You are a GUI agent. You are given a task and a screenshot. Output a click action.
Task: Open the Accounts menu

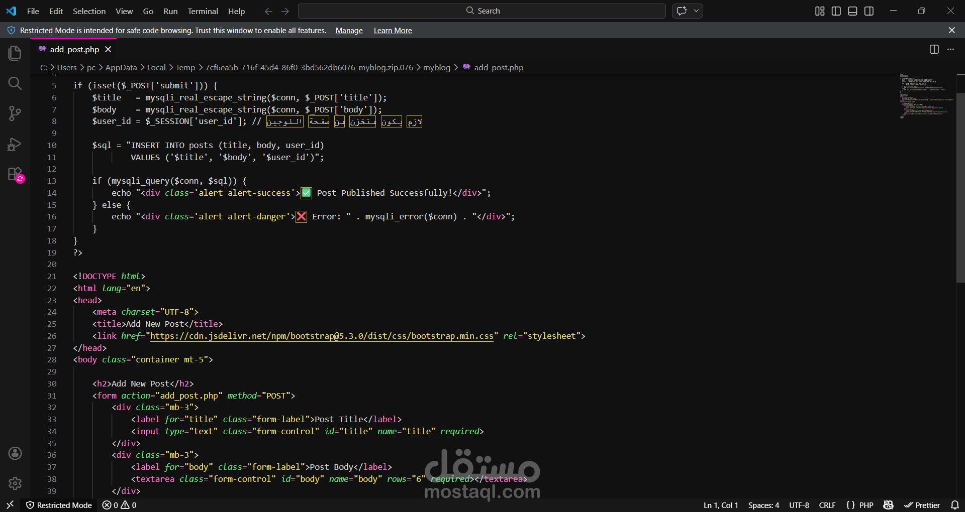pos(15,453)
